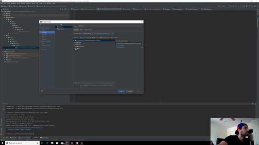Switch to the Dependencies tab
259x145 pixels.
point(88,30)
